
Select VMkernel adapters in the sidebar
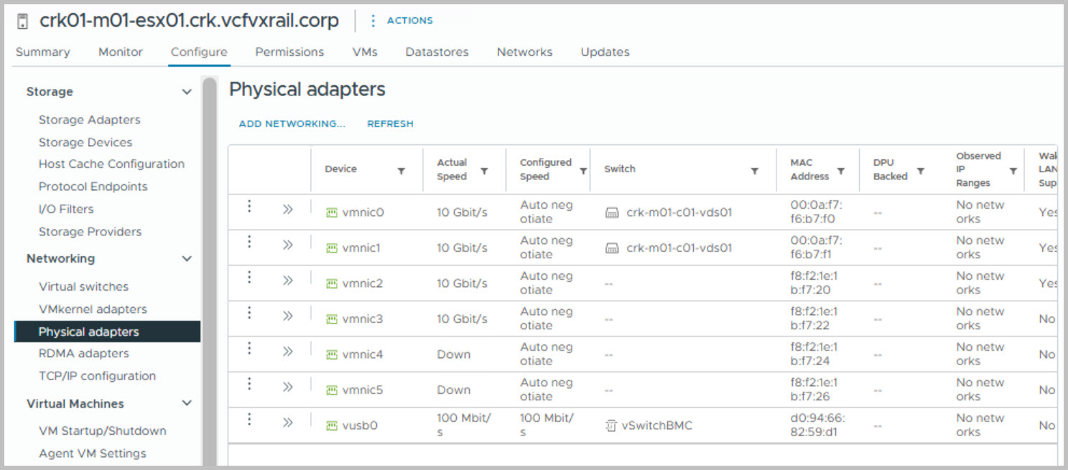[93, 309]
